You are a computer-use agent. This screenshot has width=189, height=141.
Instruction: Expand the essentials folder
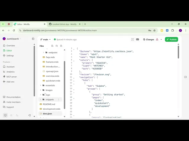click(40, 85)
